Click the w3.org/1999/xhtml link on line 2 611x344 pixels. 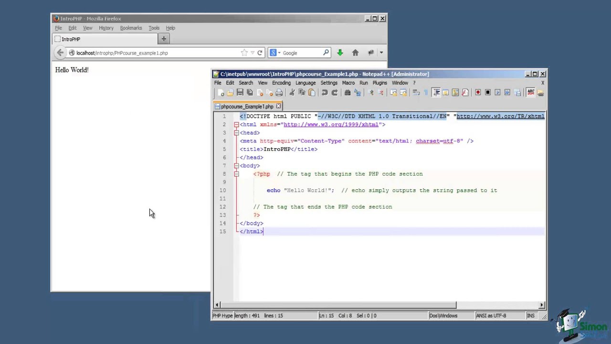click(331, 125)
